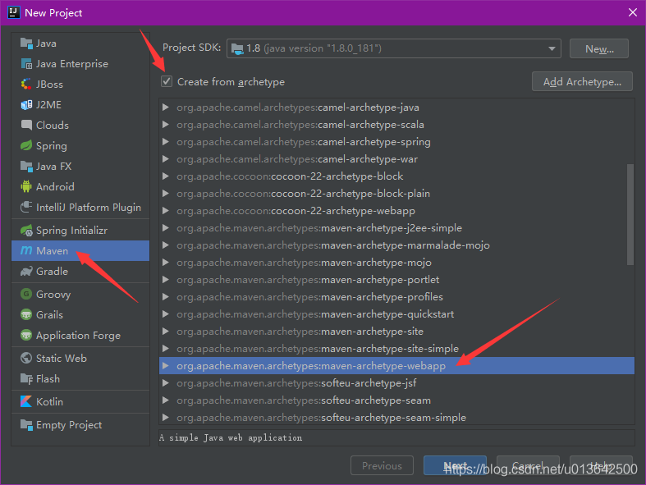Toggle Create from archetype checkbox
This screenshot has width=646, height=485.
point(167,81)
